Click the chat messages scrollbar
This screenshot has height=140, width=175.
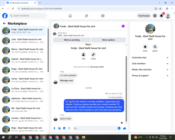tap(126, 89)
